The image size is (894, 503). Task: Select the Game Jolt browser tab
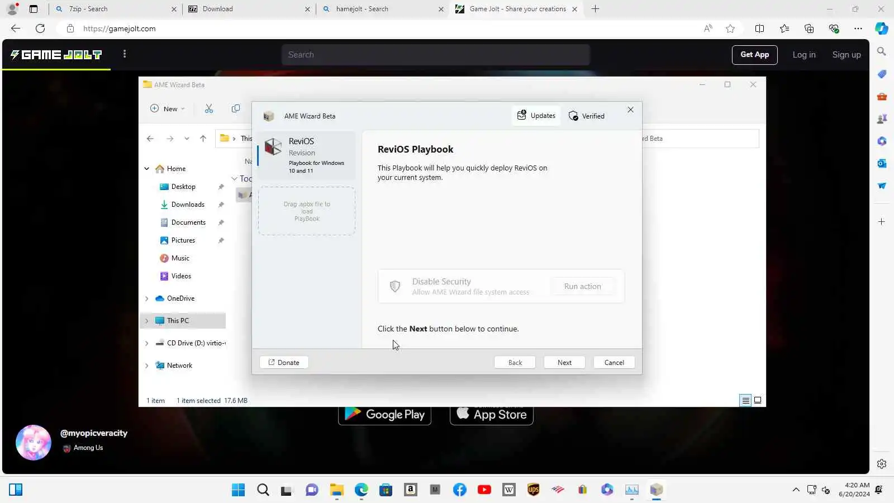tap(516, 9)
